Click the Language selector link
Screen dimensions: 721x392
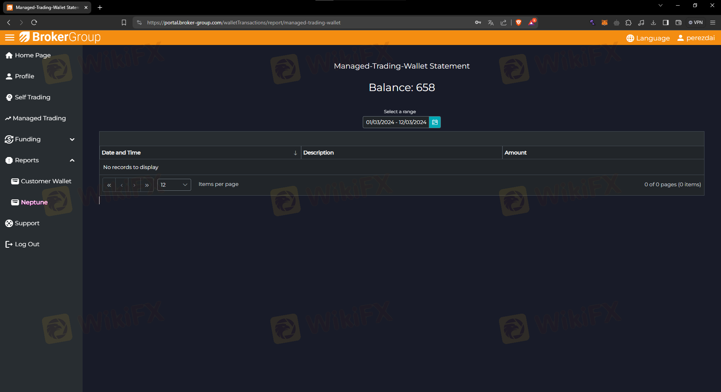click(x=648, y=38)
